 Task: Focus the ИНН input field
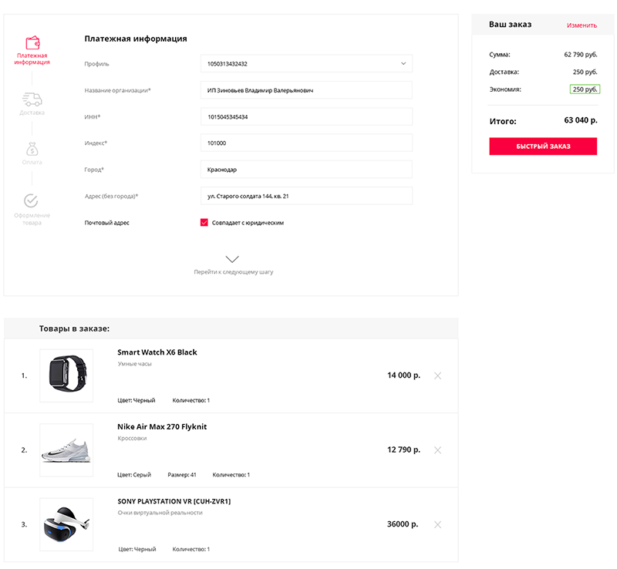click(306, 117)
